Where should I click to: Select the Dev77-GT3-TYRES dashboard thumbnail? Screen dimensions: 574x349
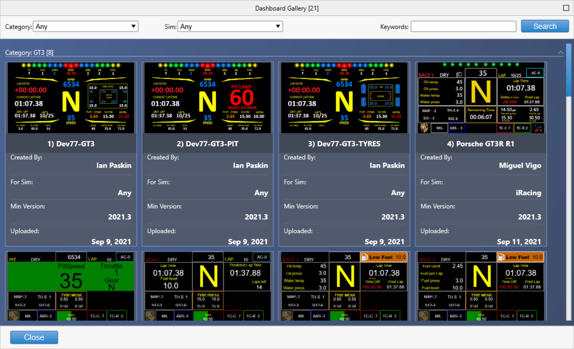344,98
